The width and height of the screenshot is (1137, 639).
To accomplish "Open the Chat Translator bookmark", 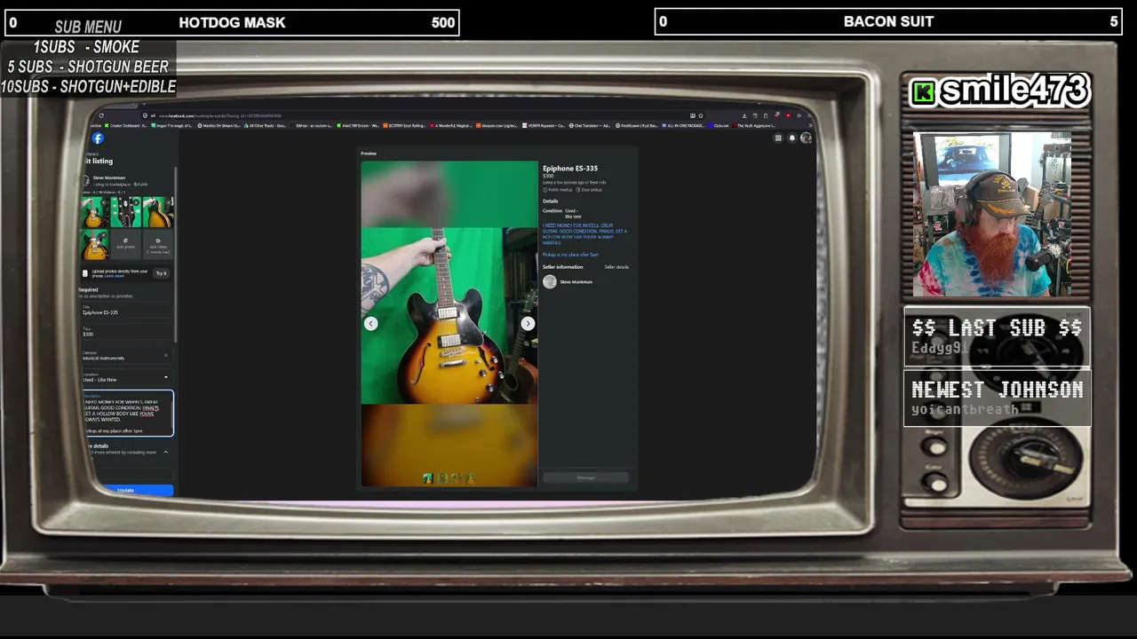I will (592, 126).
